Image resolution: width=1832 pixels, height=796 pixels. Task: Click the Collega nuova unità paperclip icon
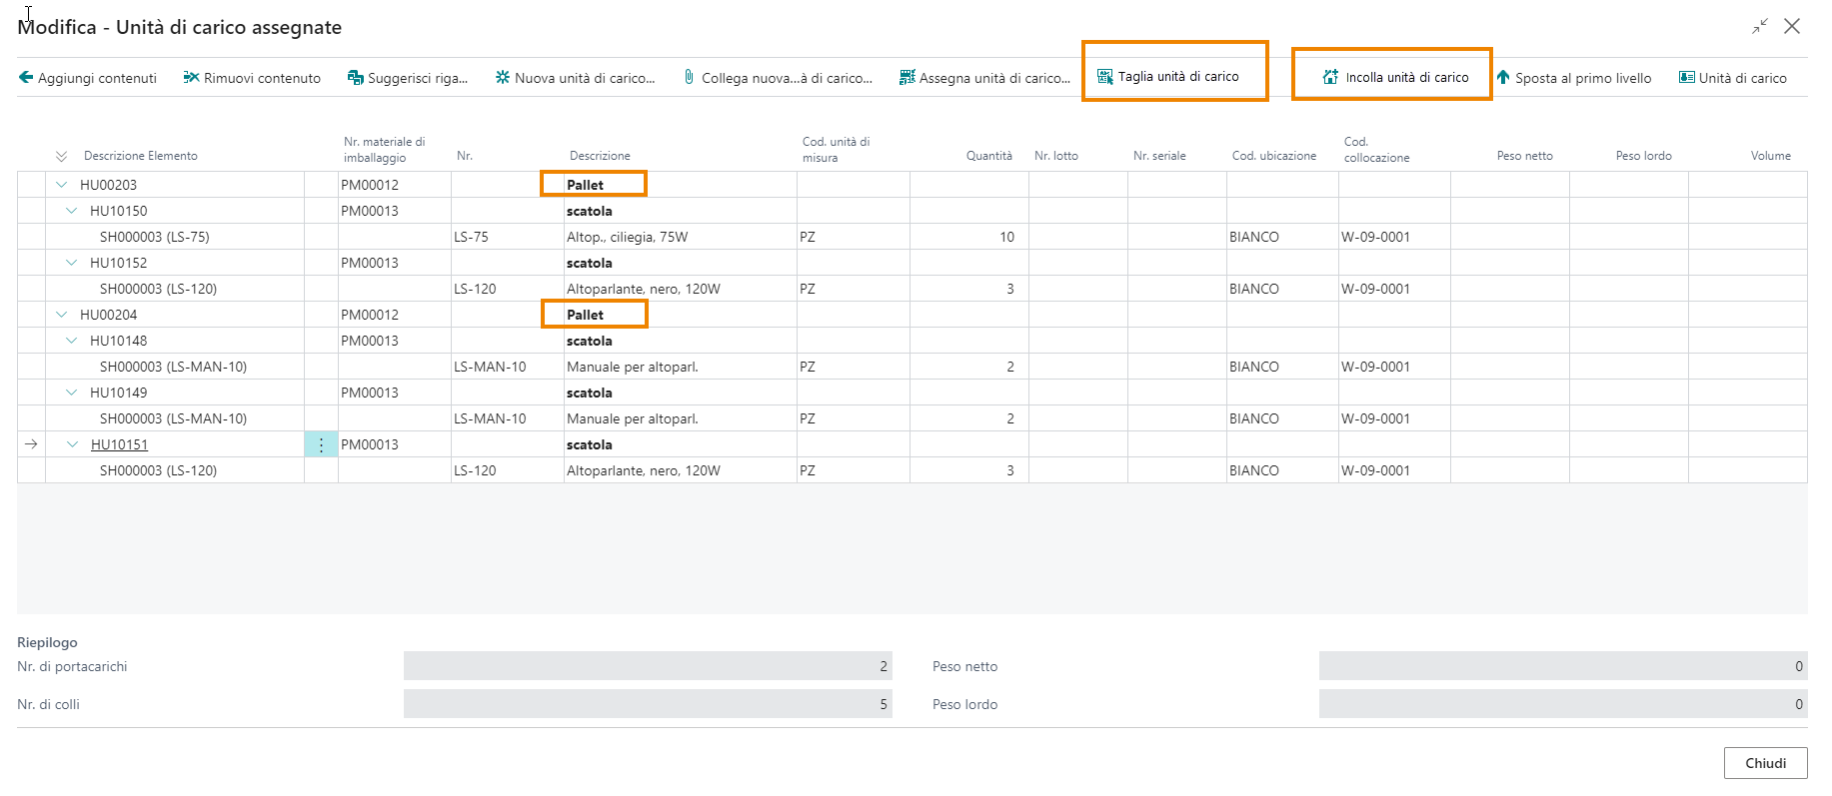[x=689, y=77]
